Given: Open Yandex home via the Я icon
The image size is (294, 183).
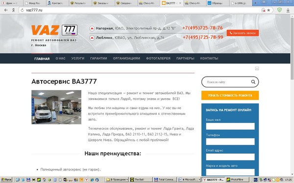Looking at the screenshot, I should point(13,10).
